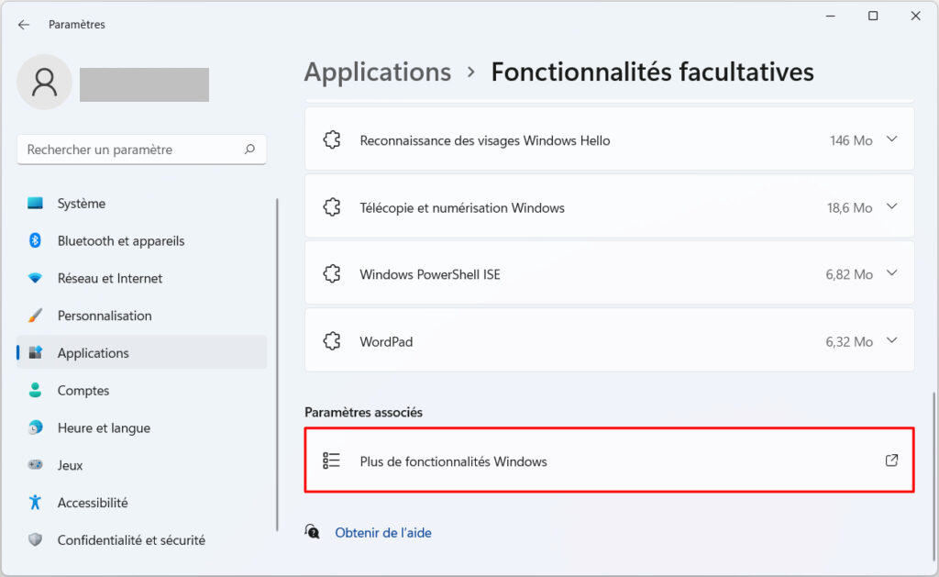Open Système settings category
Screen dimensions: 939x577
point(141,203)
